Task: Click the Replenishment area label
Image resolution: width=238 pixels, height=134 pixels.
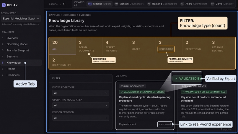Action: [127, 124]
